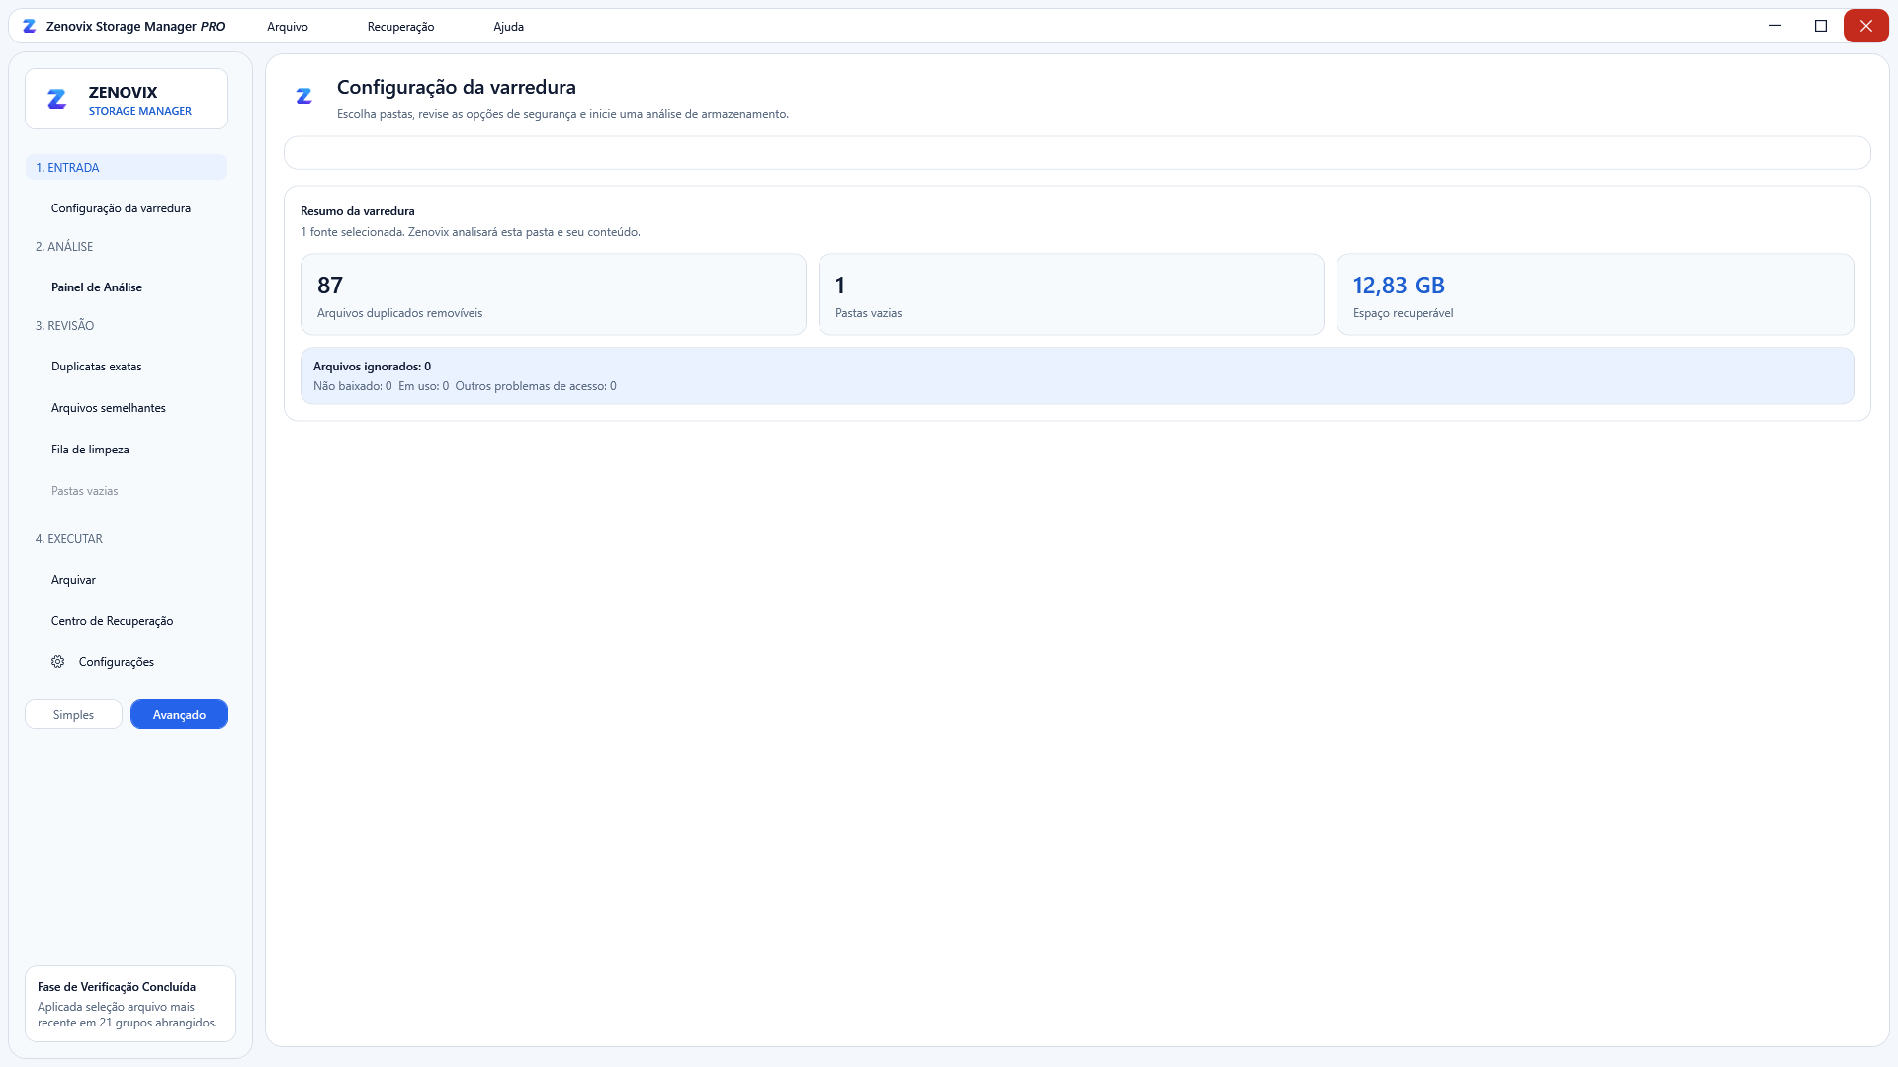Switch to Avançado mode
Image resolution: width=1898 pixels, height=1067 pixels.
coord(179,714)
